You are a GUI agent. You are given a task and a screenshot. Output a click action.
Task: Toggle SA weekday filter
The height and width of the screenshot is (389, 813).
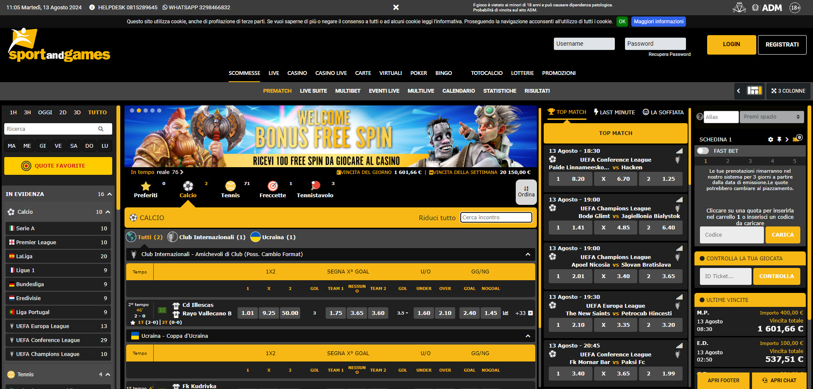(74, 146)
